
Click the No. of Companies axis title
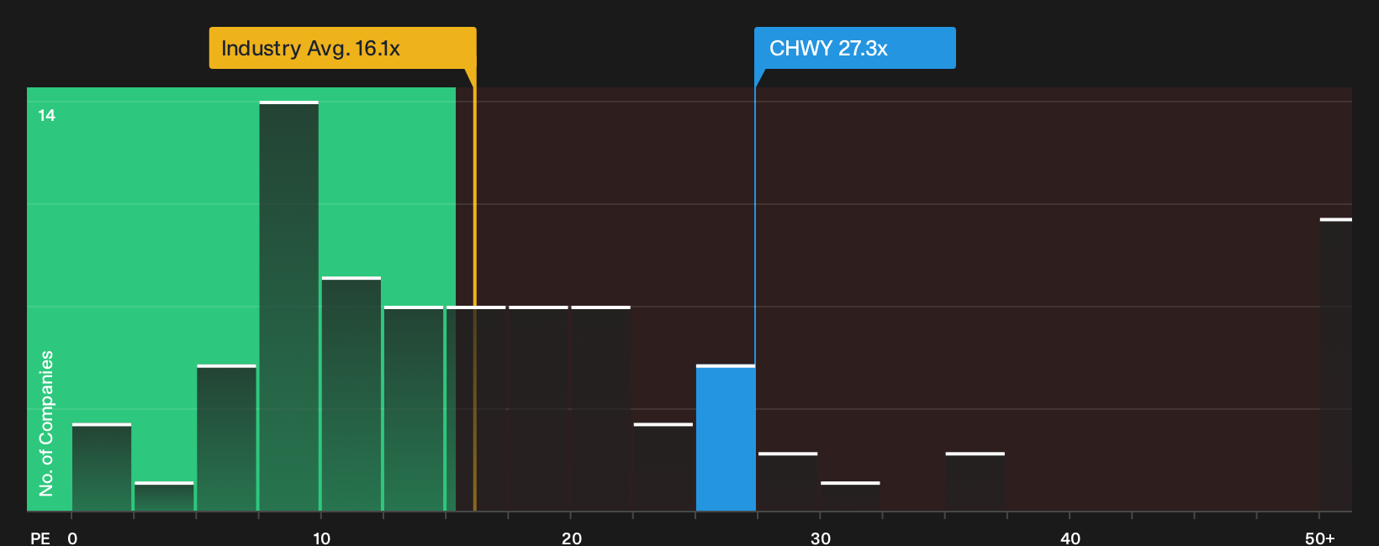46,423
